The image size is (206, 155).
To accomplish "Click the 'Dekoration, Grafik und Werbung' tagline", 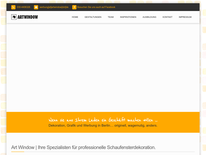I will (x=103, y=126).
